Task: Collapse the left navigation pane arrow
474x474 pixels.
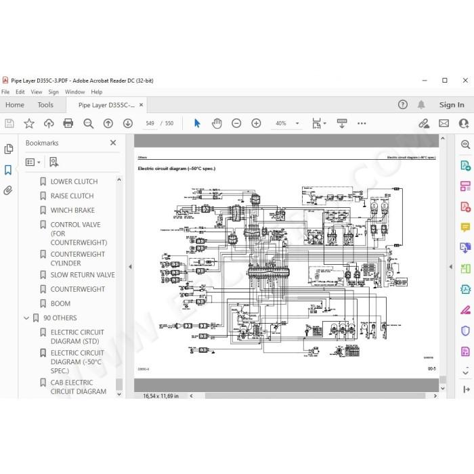Action: coord(130,267)
